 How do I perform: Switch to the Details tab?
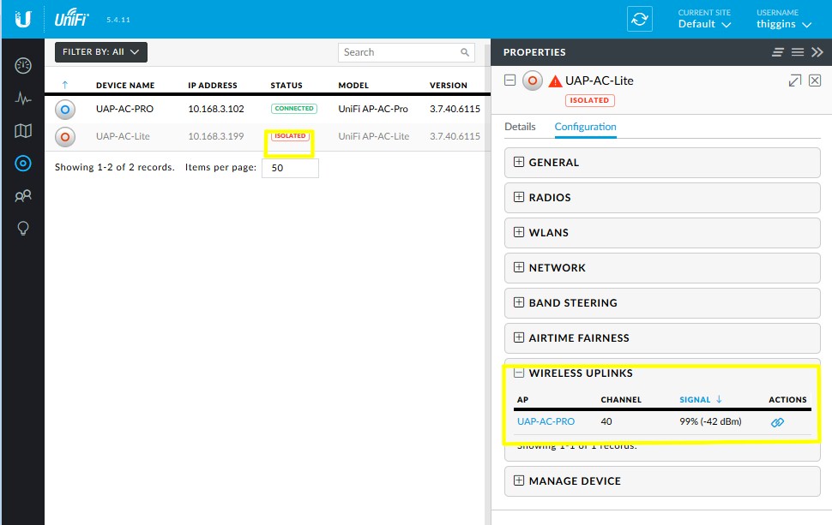click(x=520, y=127)
